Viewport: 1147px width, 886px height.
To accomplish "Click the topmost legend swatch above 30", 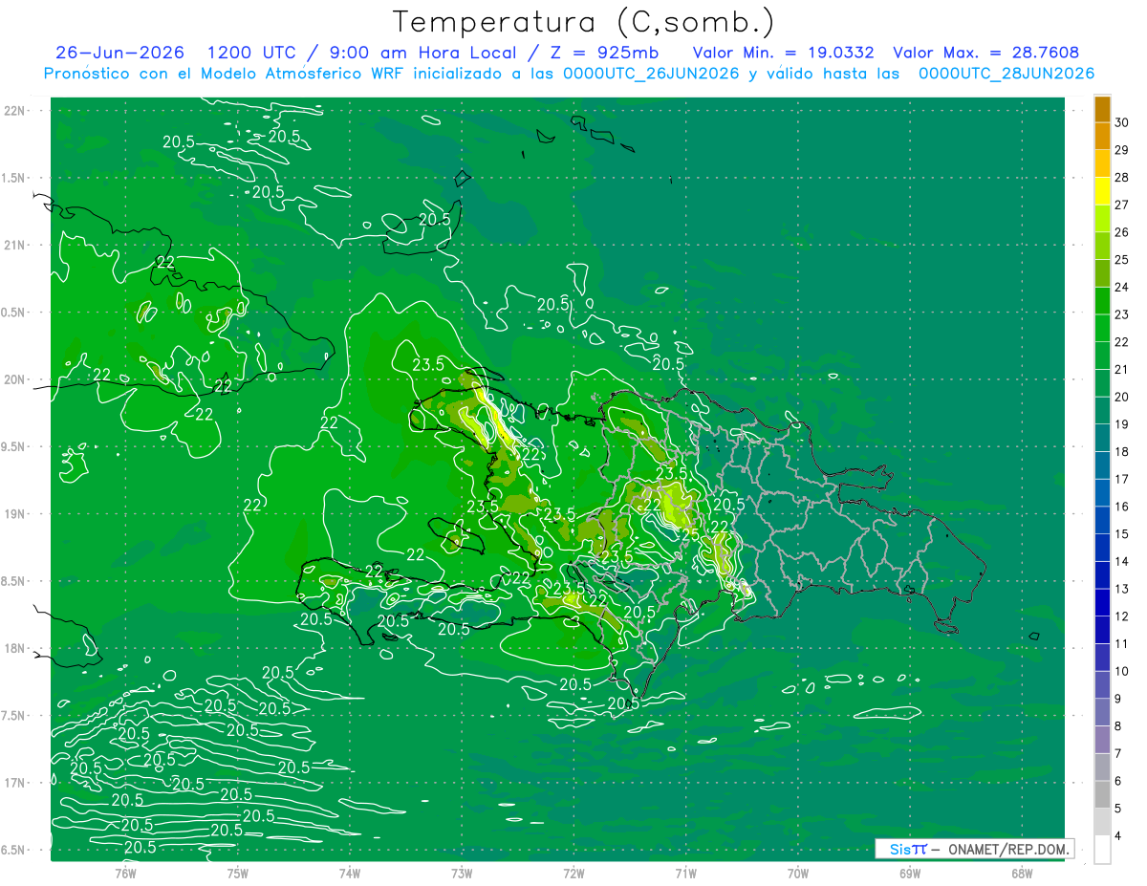I will pyautogui.click(x=1102, y=109).
